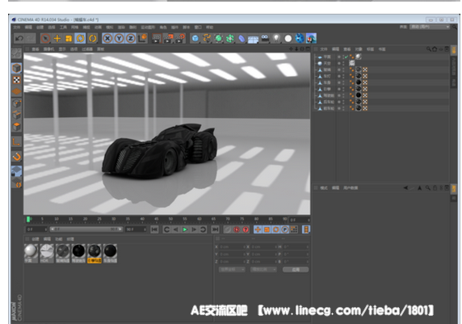Click the Record Active Objects key button

click(x=227, y=229)
